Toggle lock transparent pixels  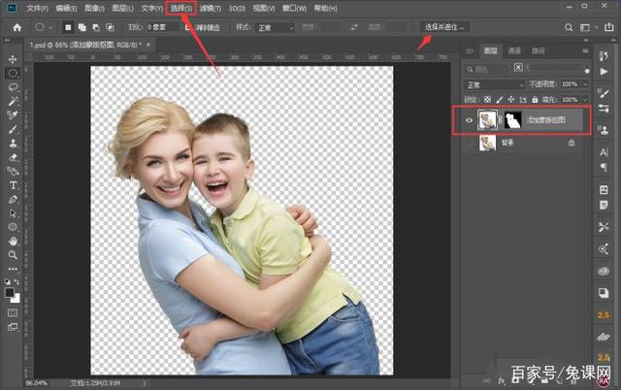pyautogui.click(x=487, y=99)
